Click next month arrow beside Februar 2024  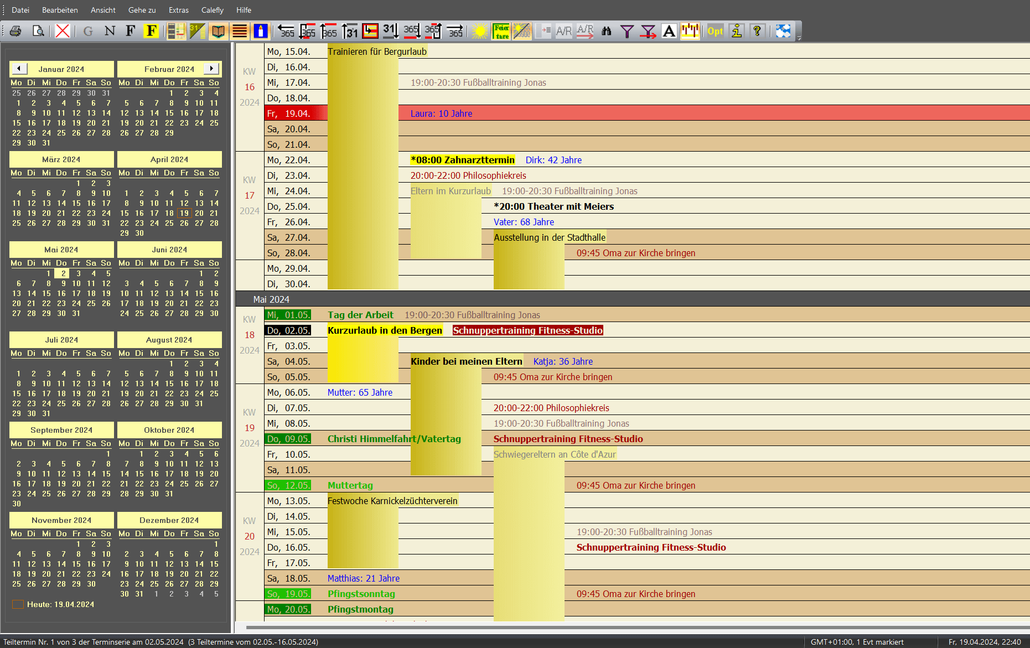pyautogui.click(x=211, y=69)
